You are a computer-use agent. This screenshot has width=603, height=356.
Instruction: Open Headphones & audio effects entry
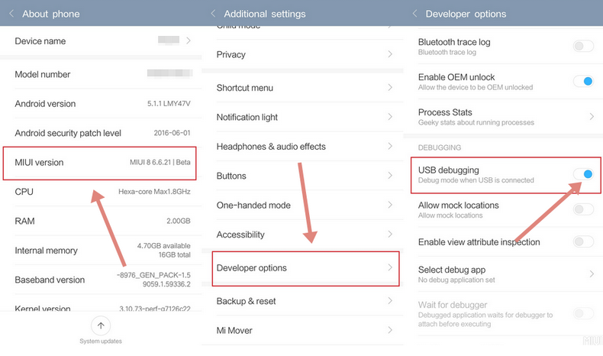(301, 146)
